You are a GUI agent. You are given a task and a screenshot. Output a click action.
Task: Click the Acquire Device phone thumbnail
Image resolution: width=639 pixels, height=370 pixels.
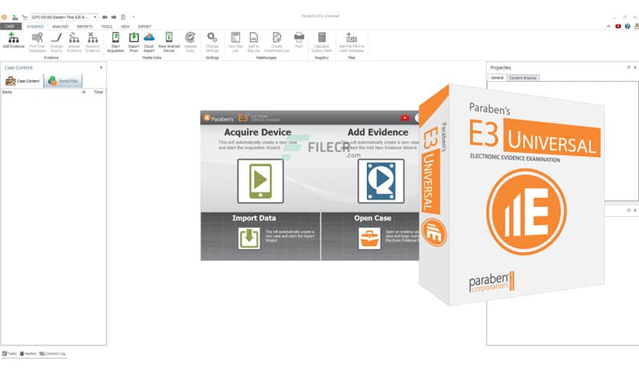(261, 181)
